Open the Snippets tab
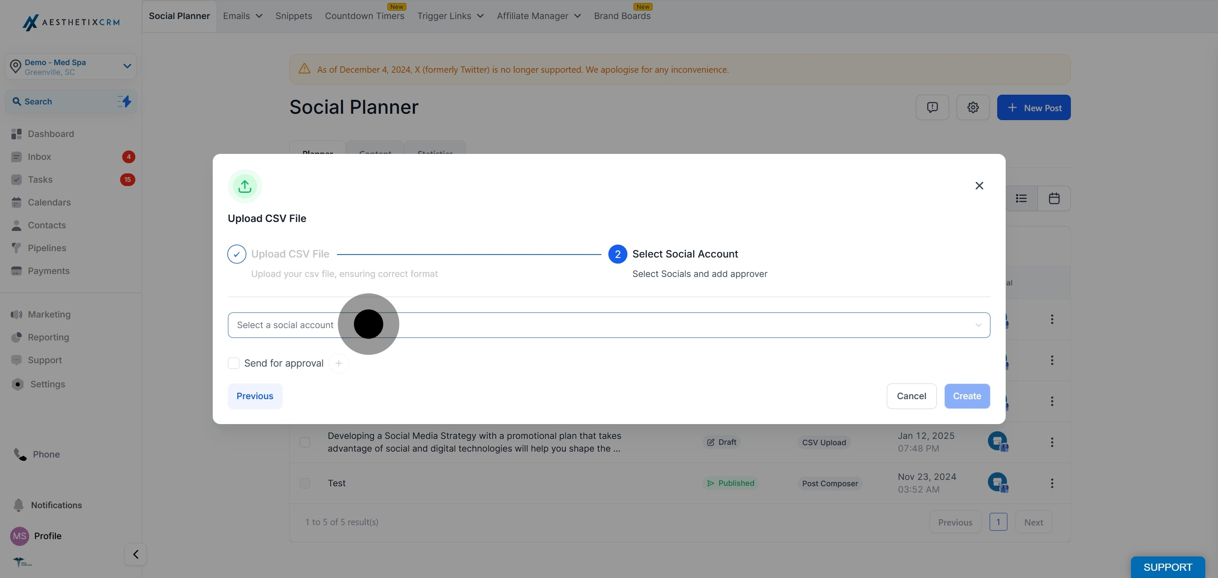The height and width of the screenshot is (578, 1218). pos(294,16)
